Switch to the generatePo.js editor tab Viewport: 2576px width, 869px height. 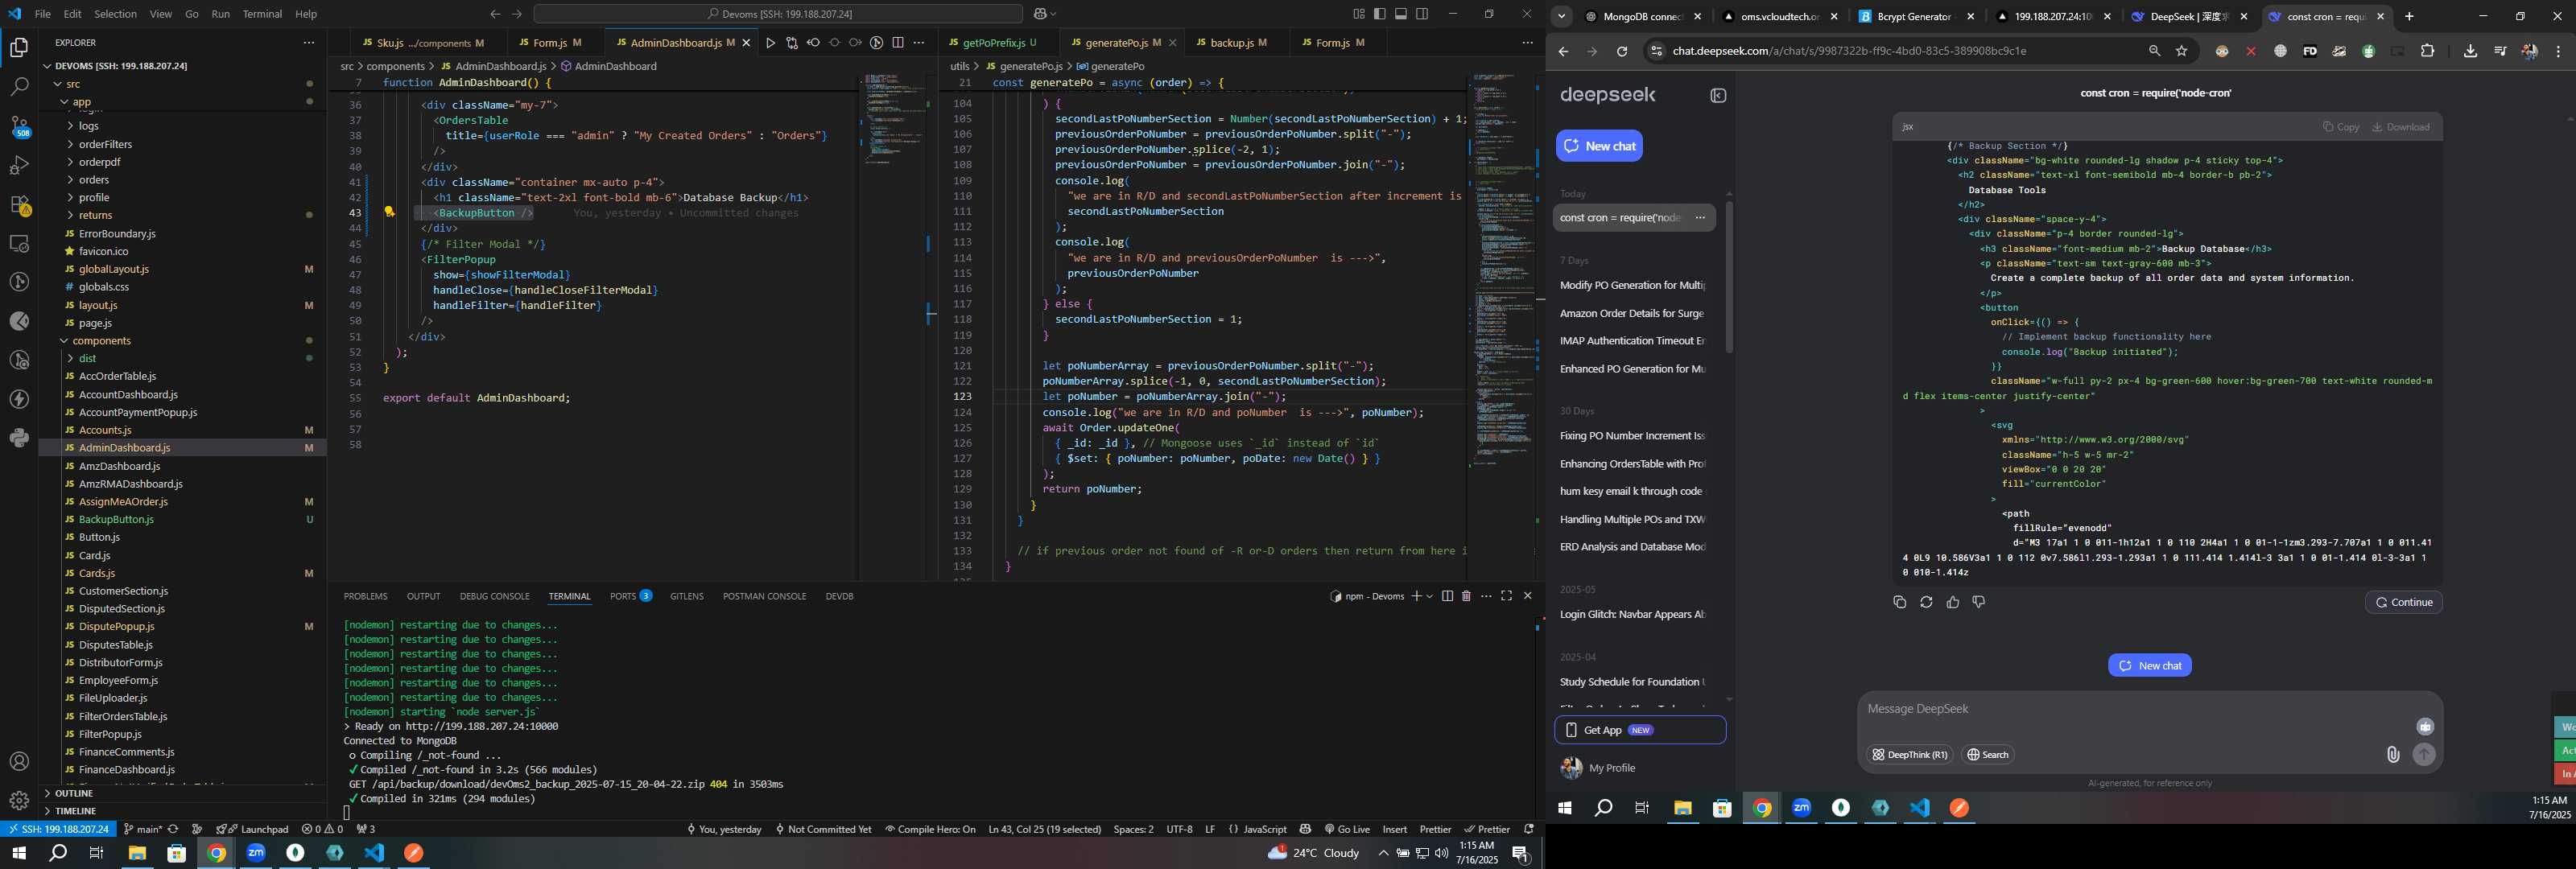1116,43
